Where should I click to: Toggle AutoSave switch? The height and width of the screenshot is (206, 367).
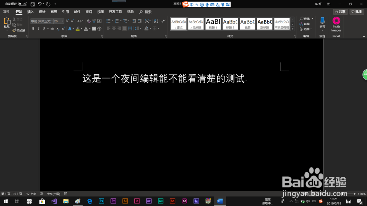[22, 4]
